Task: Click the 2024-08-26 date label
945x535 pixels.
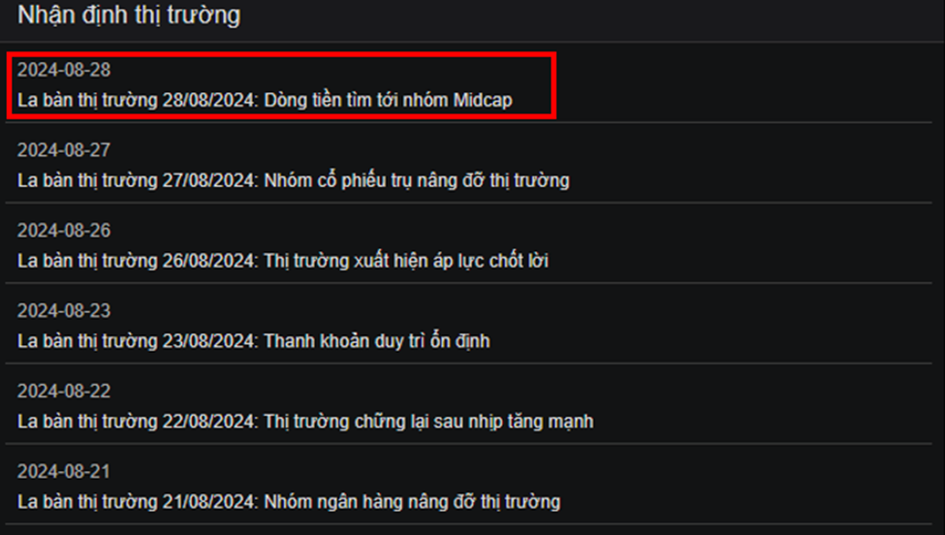Action: tap(64, 230)
